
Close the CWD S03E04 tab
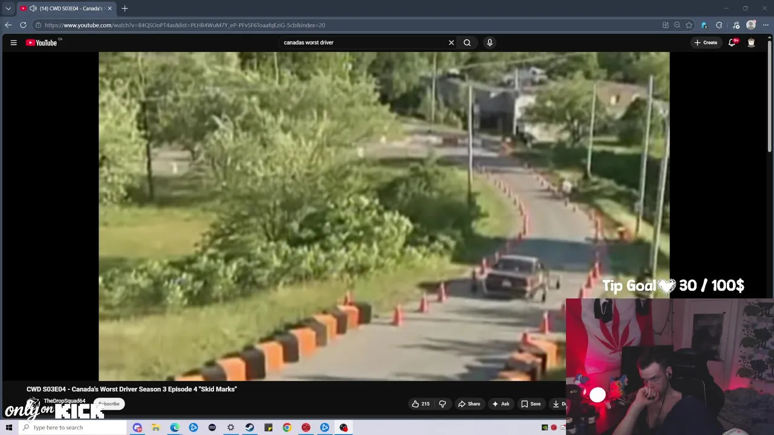pyautogui.click(x=109, y=8)
